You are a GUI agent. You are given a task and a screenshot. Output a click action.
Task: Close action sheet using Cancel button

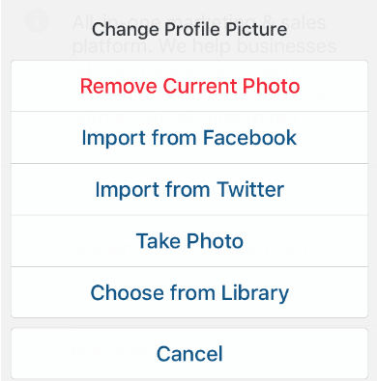tap(189, 353)
